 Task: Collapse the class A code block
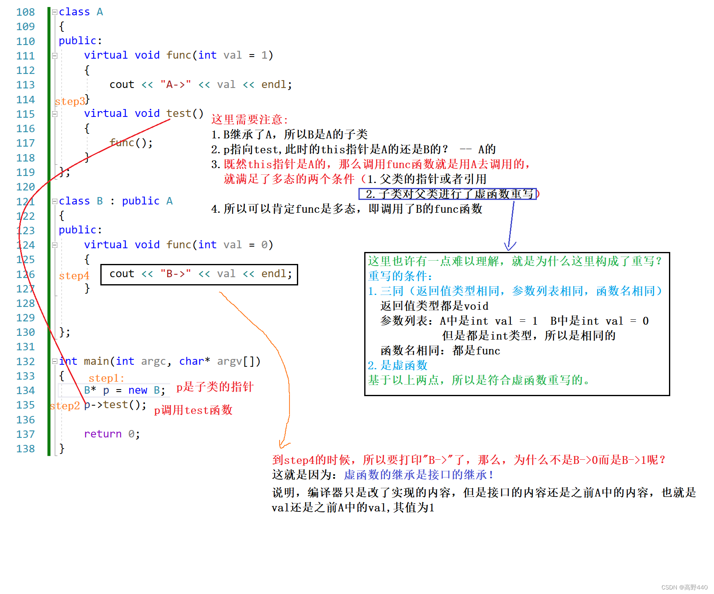55,12
